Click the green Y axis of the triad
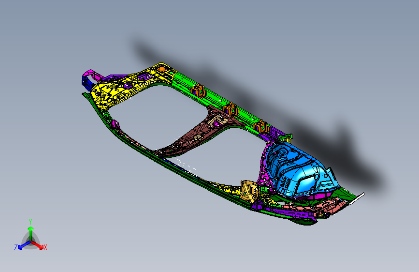 tap(31, 233)
